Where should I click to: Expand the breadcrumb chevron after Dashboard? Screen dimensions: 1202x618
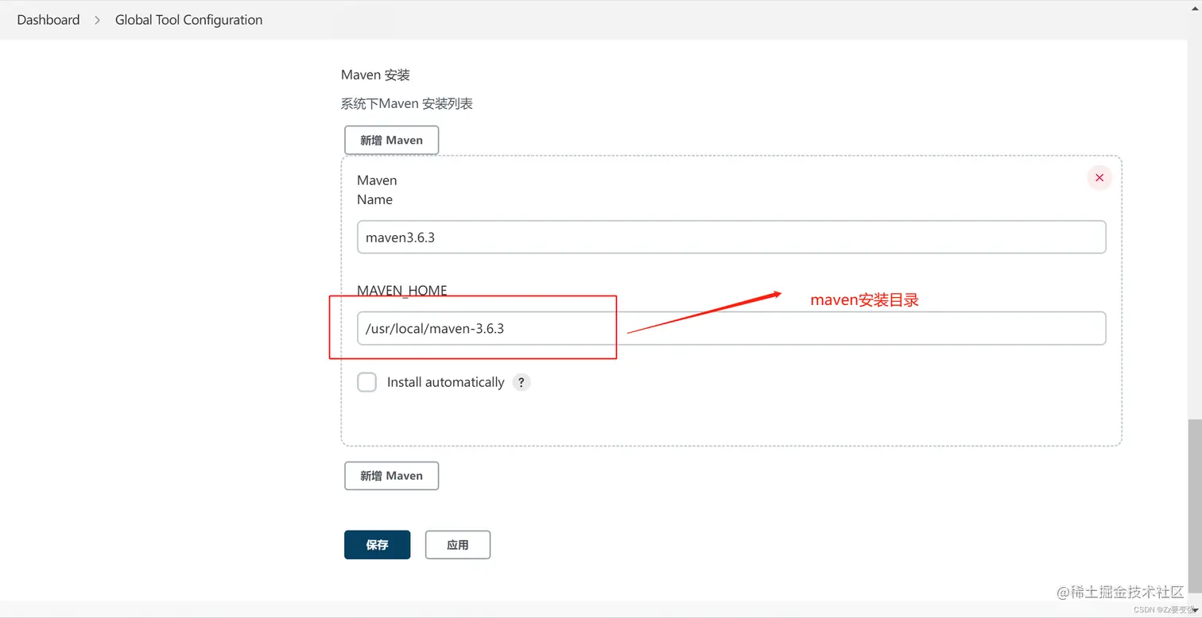click(98, 20)
